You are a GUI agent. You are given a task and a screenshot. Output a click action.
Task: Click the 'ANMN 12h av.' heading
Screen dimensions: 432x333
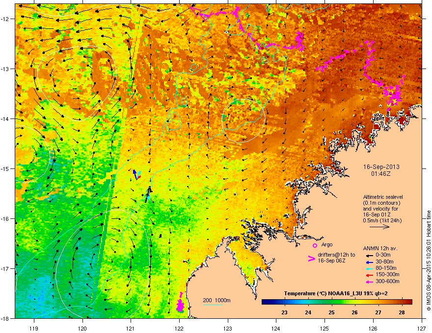380,248
